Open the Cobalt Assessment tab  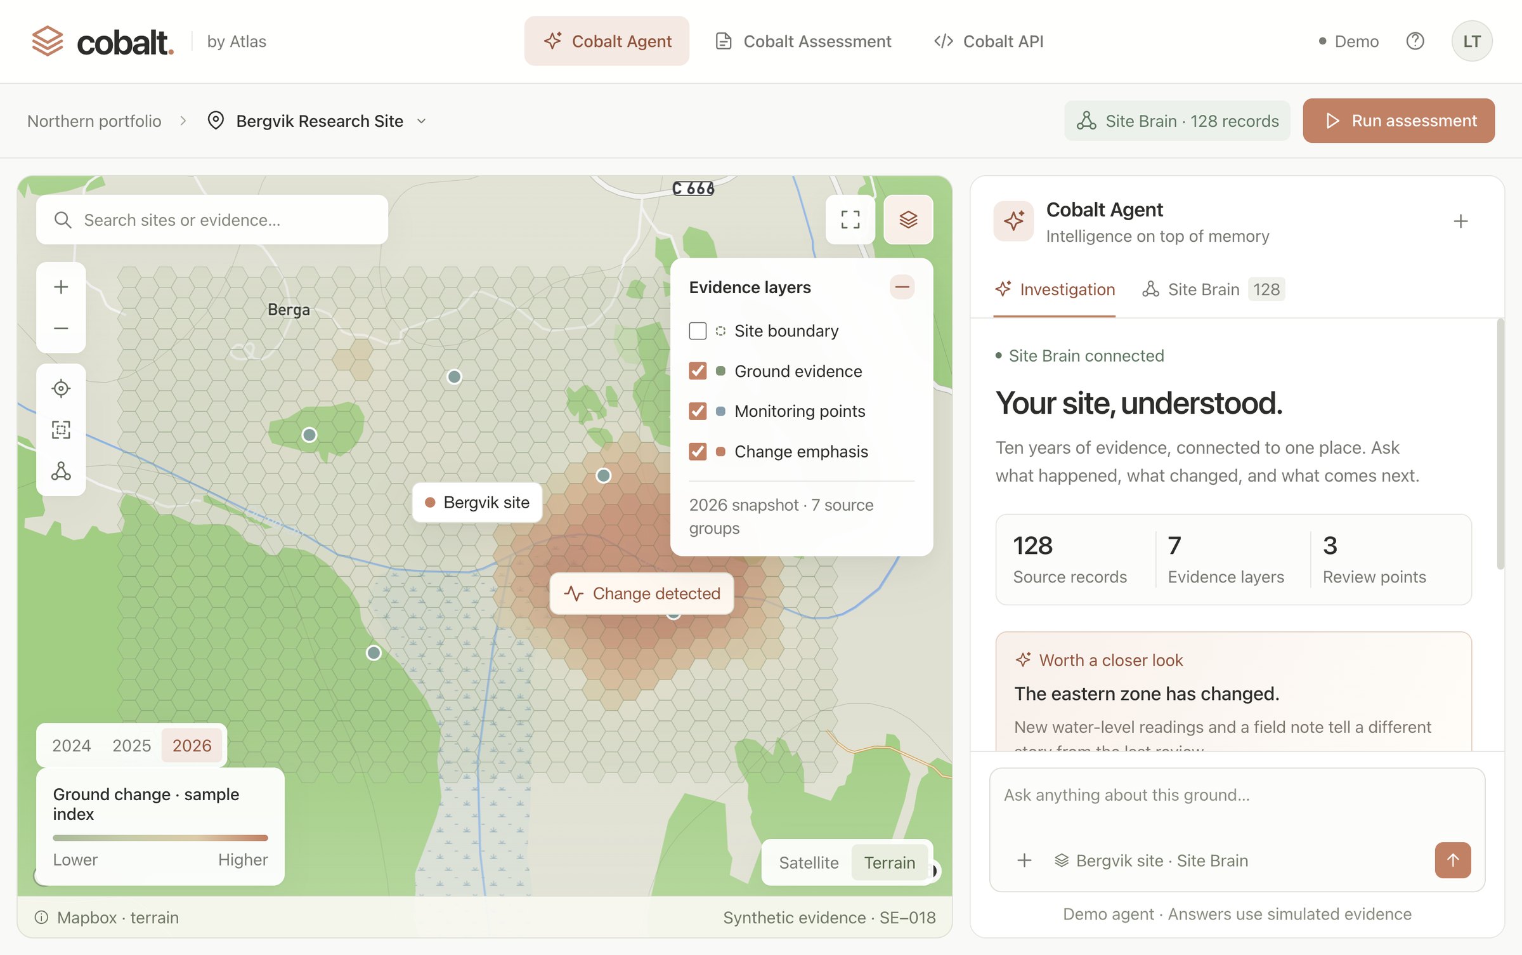click(x=803, y=41)
